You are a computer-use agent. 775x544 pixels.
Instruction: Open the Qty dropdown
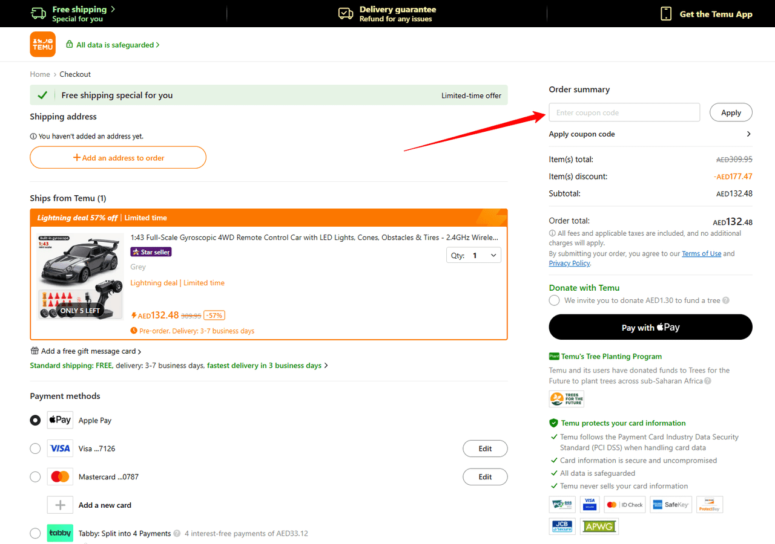[x=473, y=255]
